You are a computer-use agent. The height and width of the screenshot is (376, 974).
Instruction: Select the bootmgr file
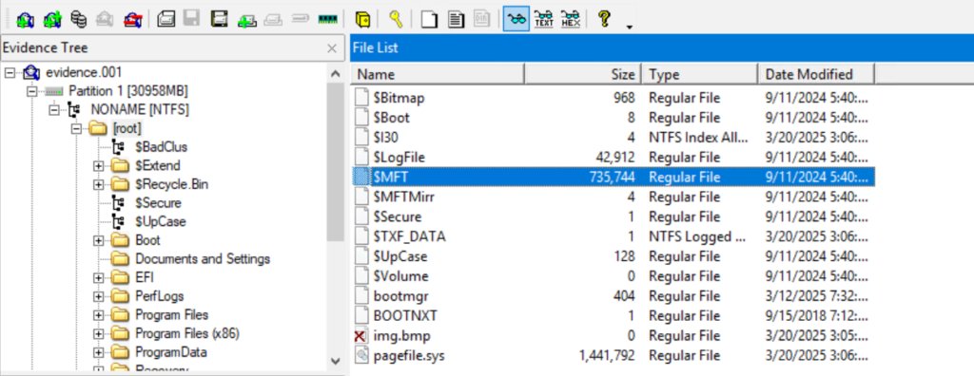point(614,296)
